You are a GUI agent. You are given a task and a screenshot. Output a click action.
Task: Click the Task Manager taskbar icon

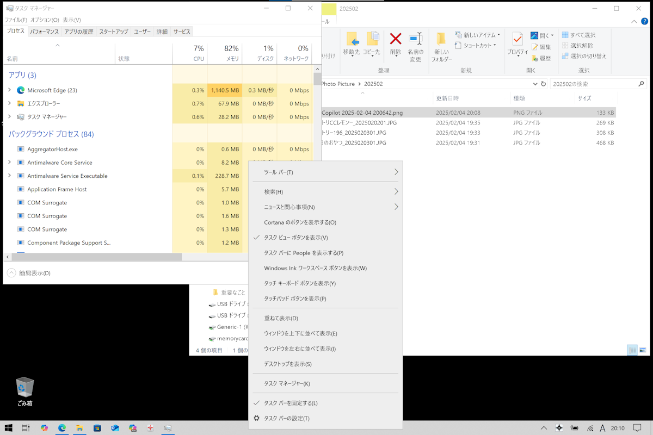coord(168,428)
